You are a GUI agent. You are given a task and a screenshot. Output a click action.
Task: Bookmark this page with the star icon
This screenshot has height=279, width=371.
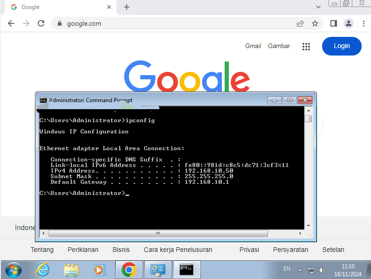click(315, 23)
